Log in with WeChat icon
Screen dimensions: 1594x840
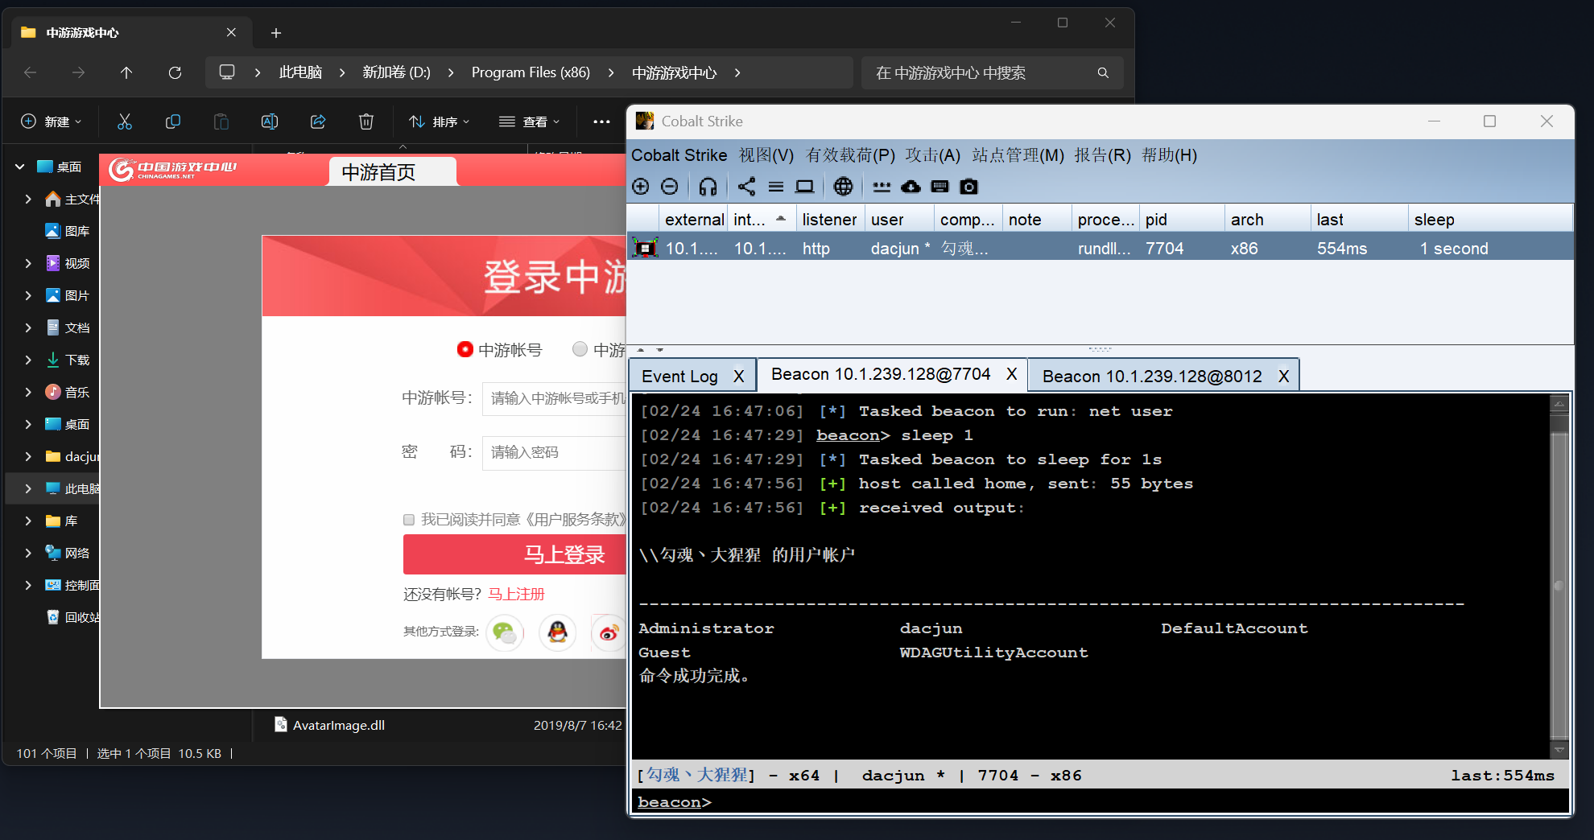(505, 632)
